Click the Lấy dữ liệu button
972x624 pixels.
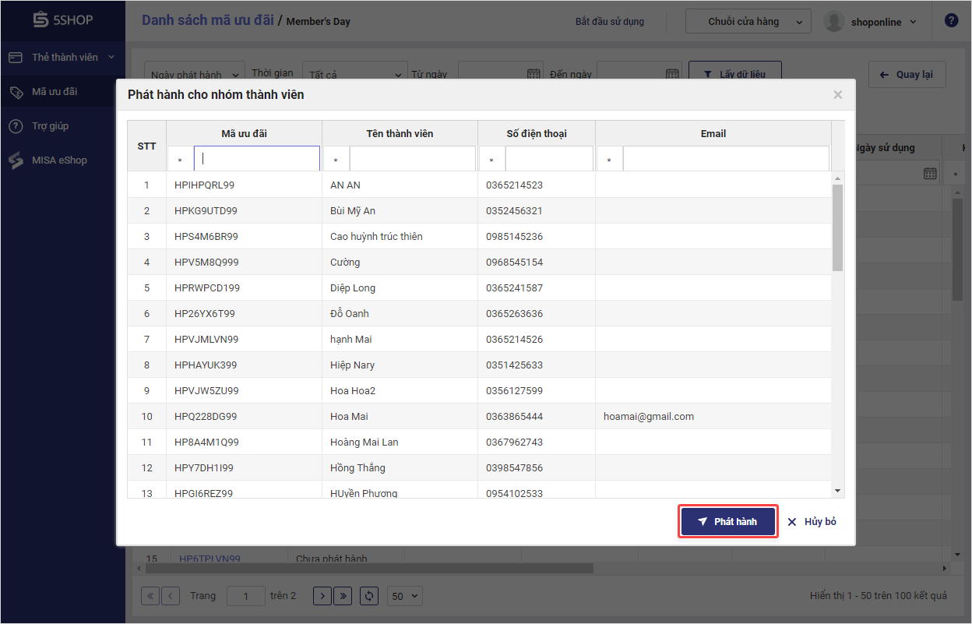click(x=734, y=75)
